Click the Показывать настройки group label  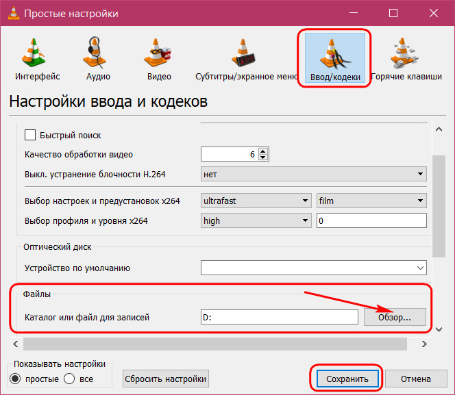(x=60, y=364)
